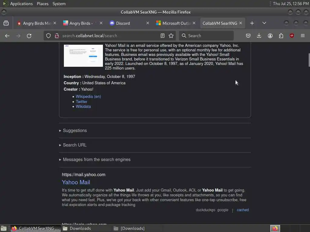Open tracking protection shield icon

(x=48, y=36)
